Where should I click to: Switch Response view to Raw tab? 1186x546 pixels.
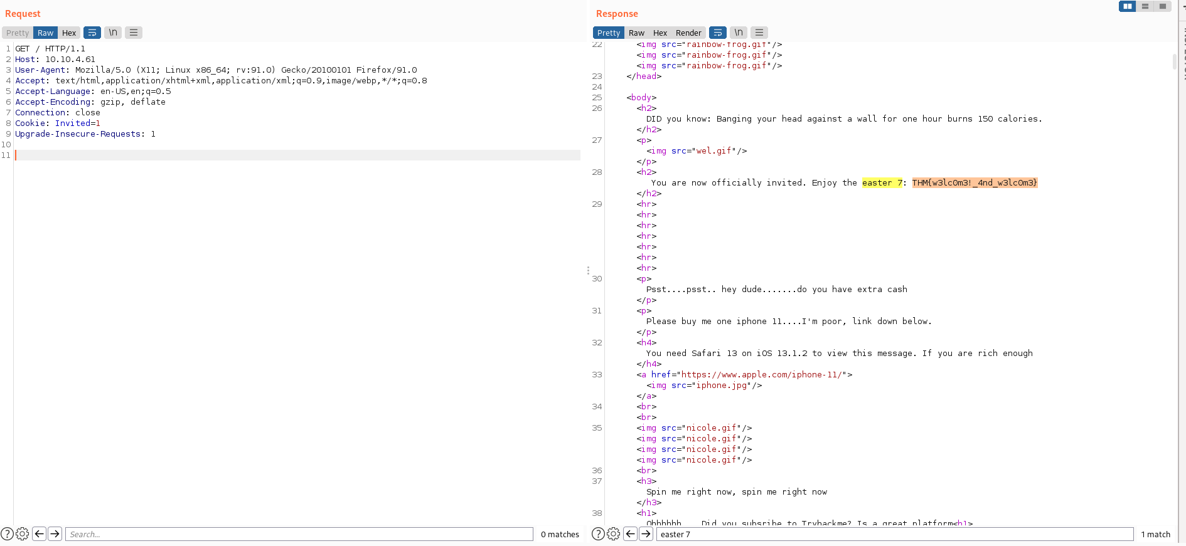coord(636,33)
